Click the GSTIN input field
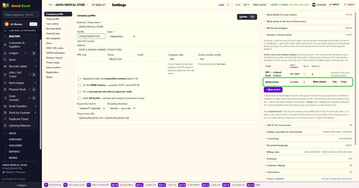Screen dimensions: 359x188 tap(91, 36)
